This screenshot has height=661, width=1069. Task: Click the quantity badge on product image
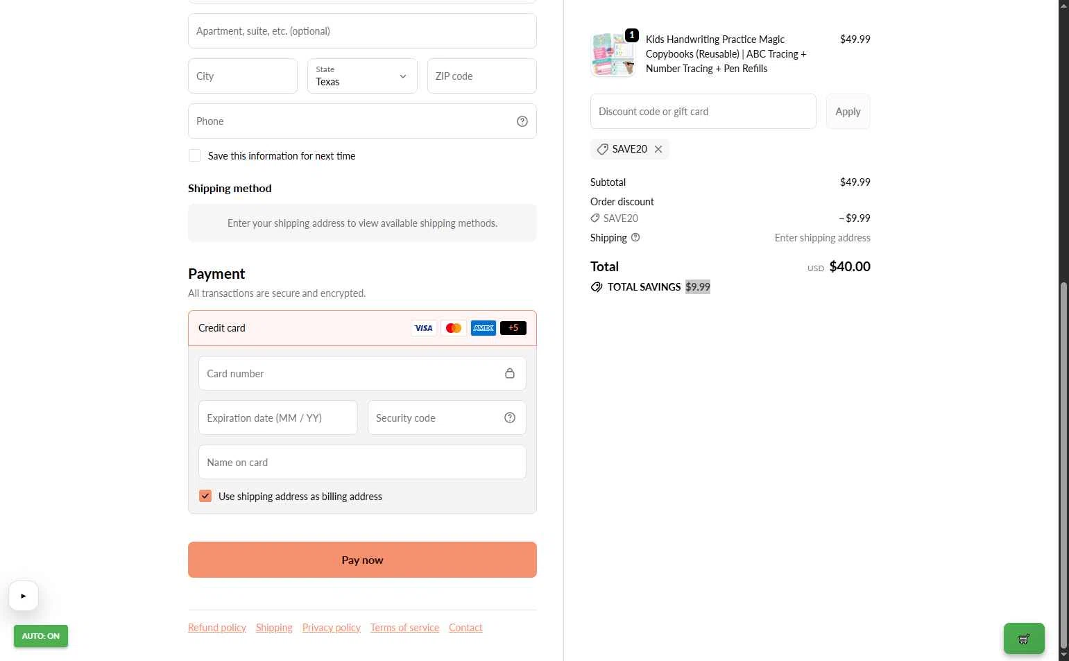point(632,35)
